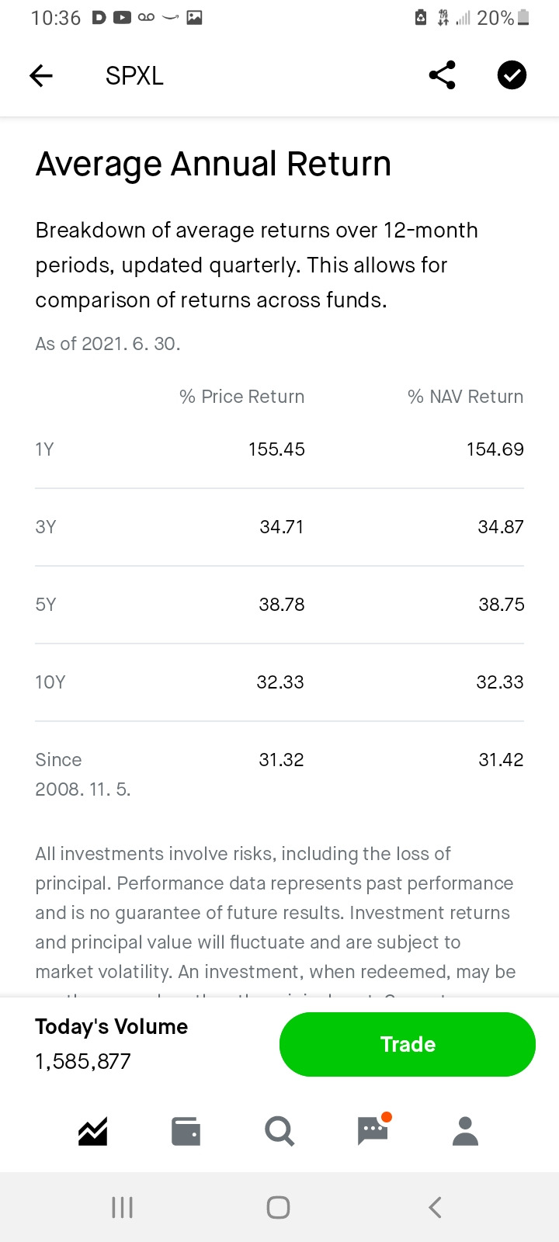The image size is (559, 1242).
Task: Tap the % NAV Return column header
Action: pos(466,397)
